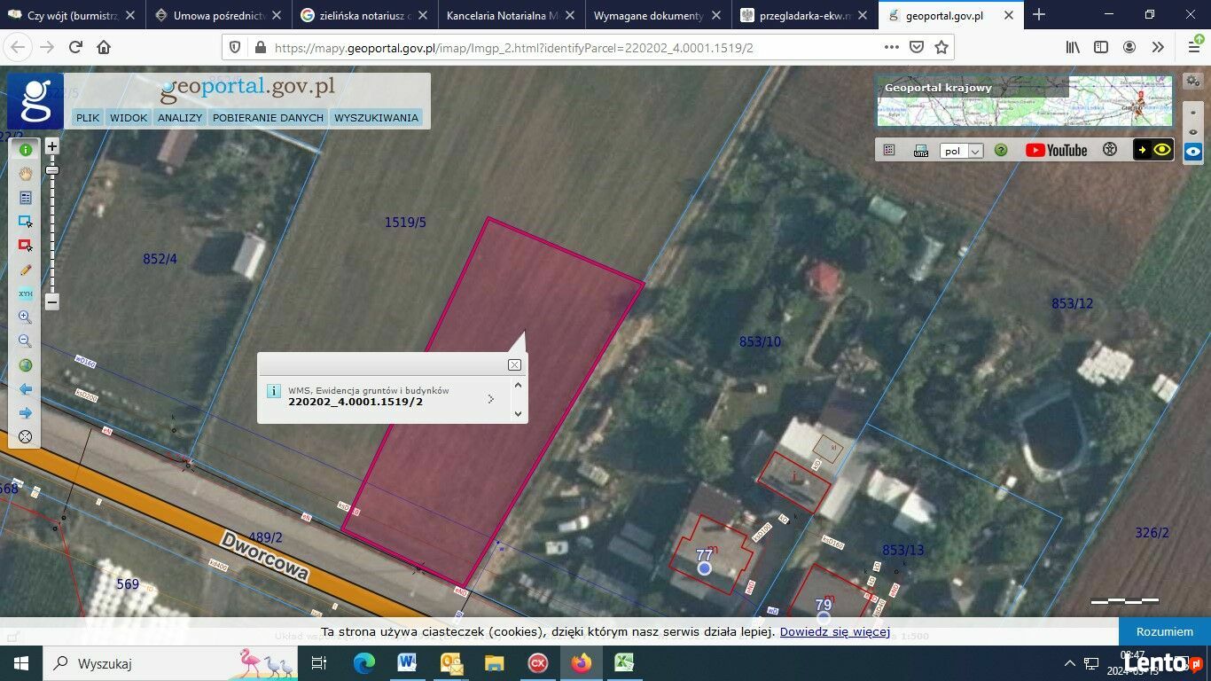Click the Geoportal krajowy overview map

tap(1025, 101)
